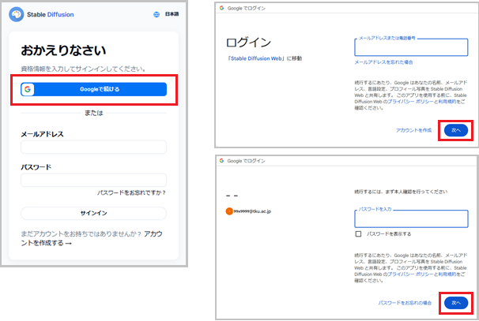Open the 日本語 language selector
This screenshot has width=479, height=321.
(172, 14)
